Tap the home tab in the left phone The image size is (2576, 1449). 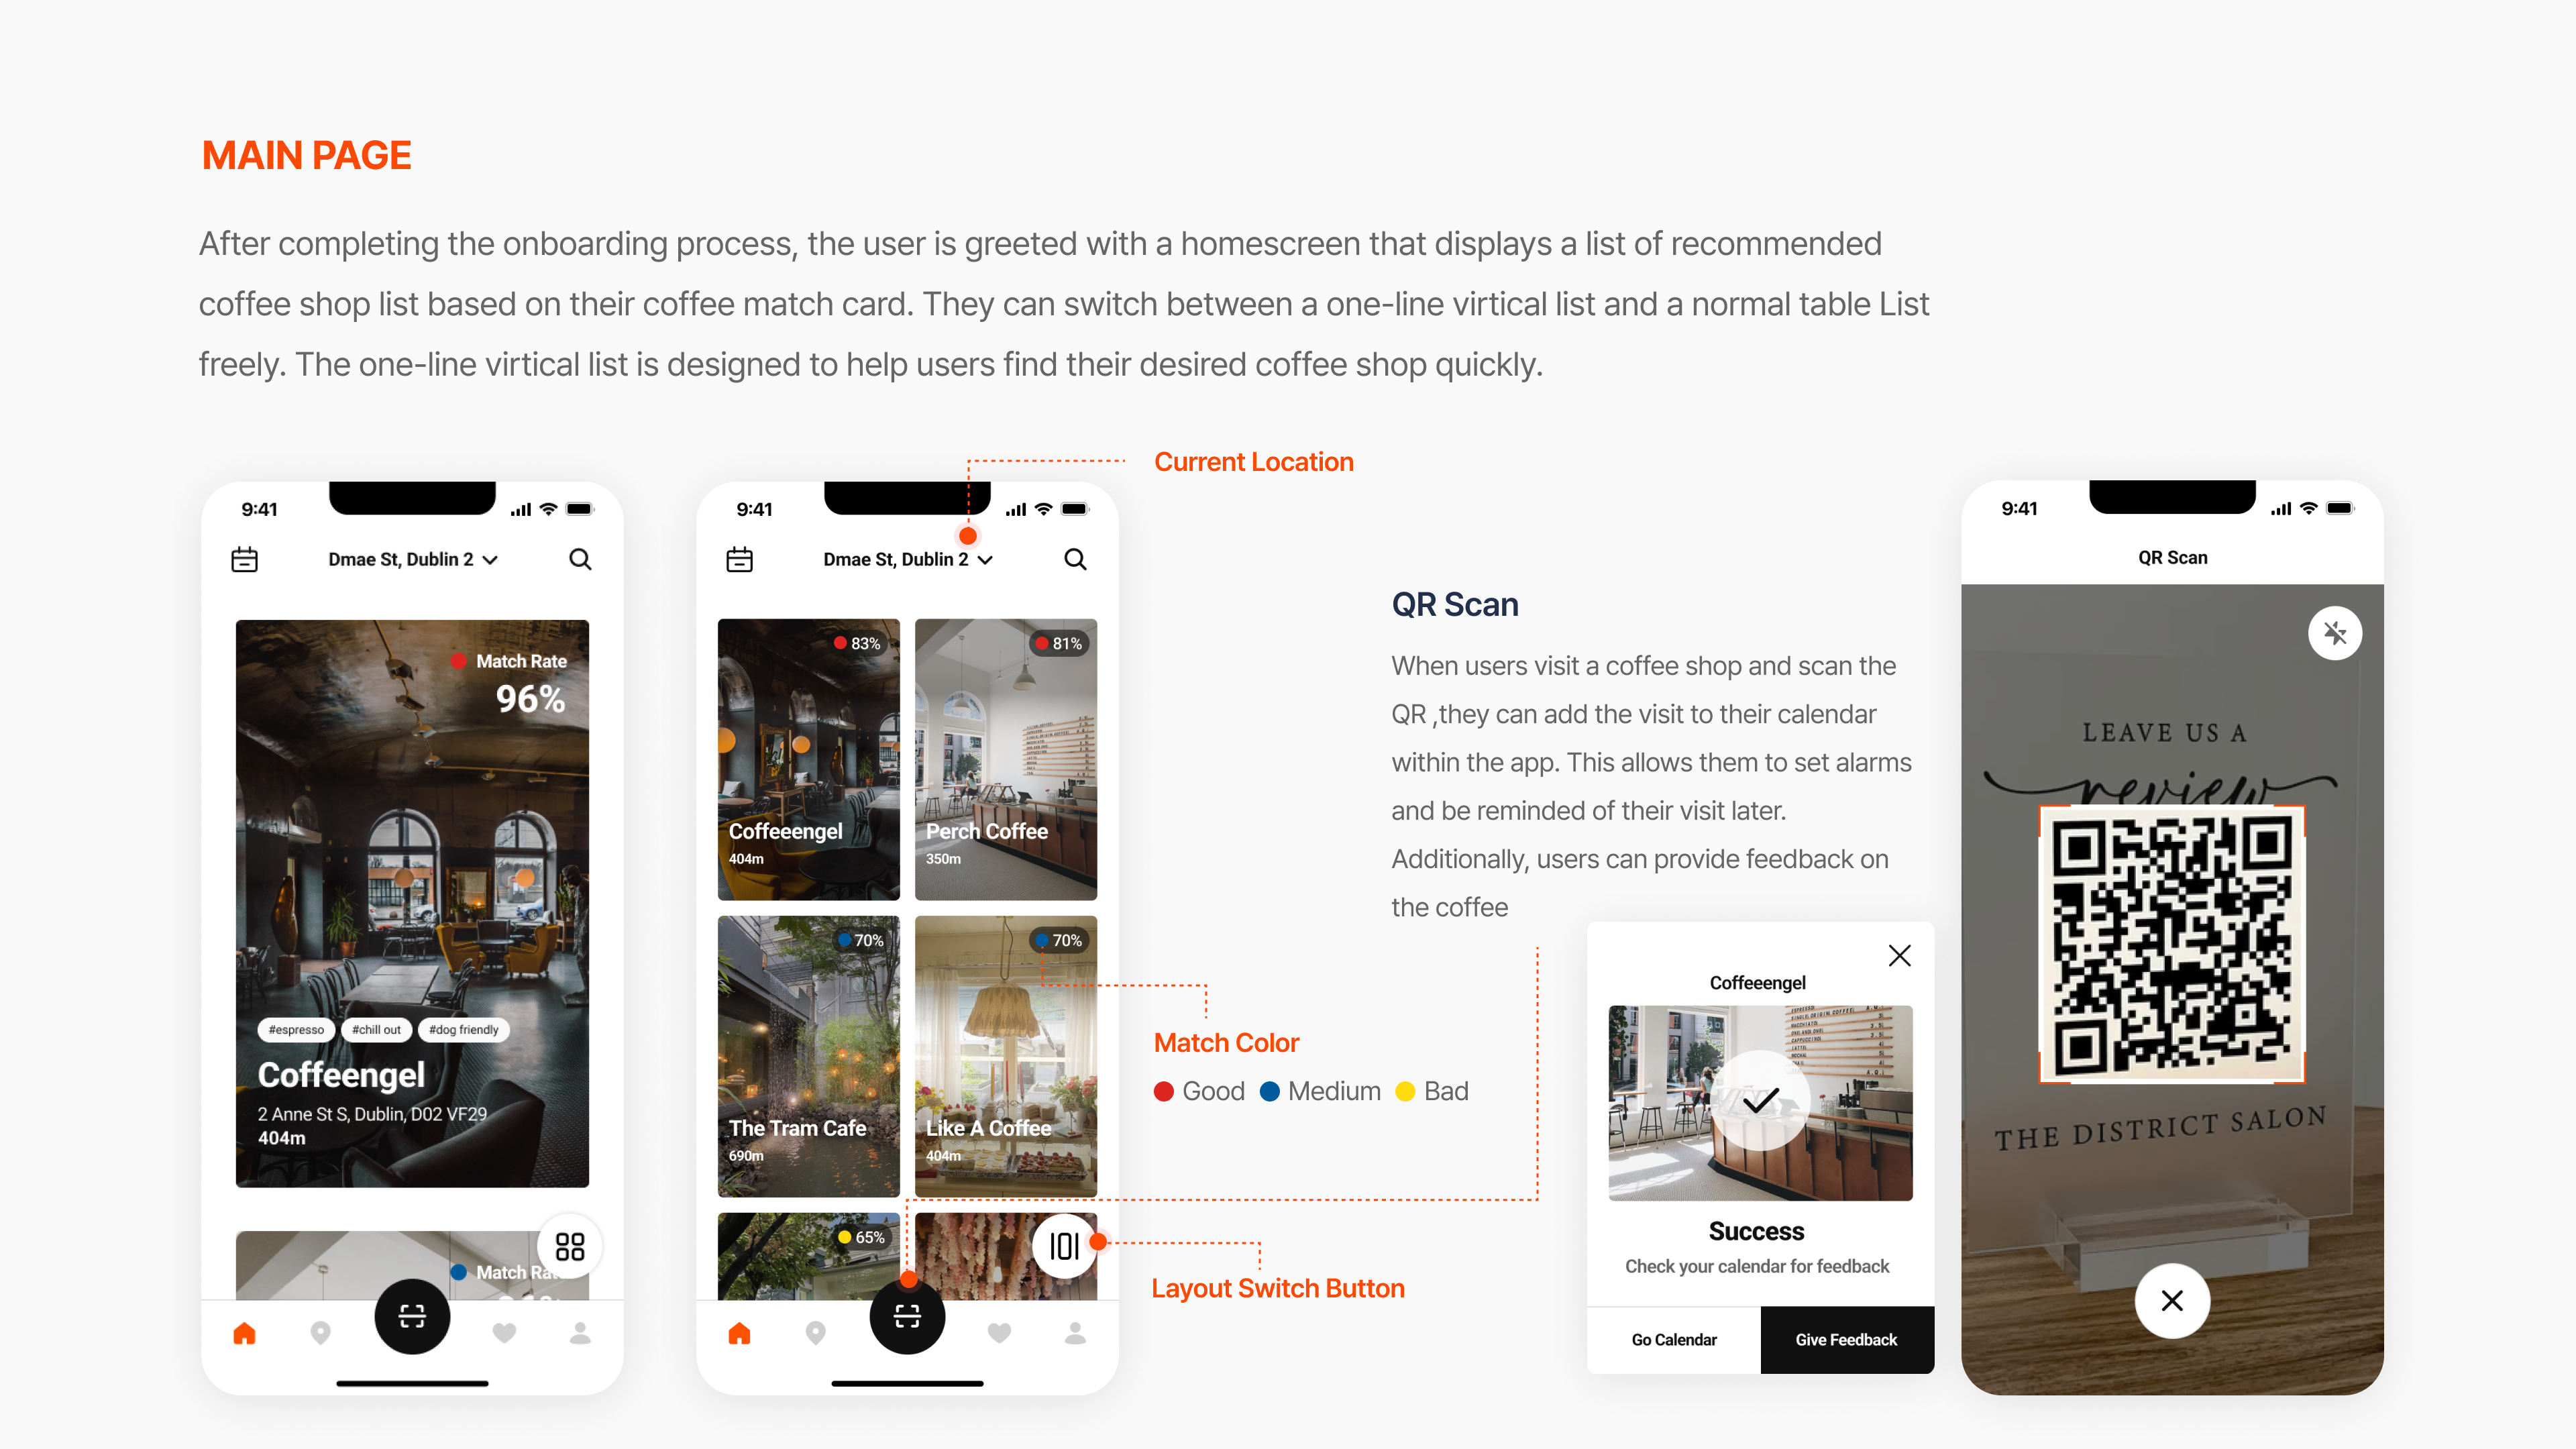pyautogui.click(x=244, y=1333)
